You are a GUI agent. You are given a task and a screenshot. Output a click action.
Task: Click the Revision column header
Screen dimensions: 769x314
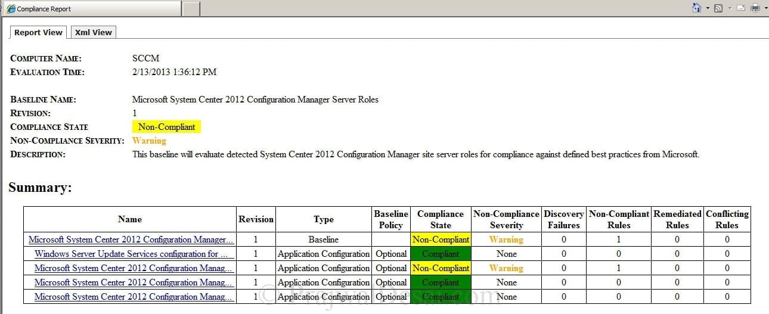point(256,219)
